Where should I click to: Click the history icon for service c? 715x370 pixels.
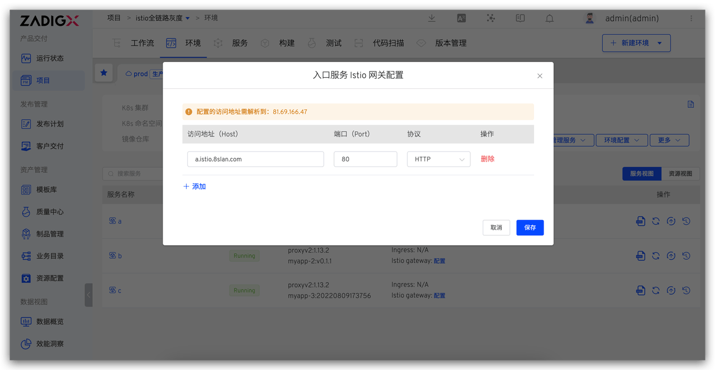point(686,291)
